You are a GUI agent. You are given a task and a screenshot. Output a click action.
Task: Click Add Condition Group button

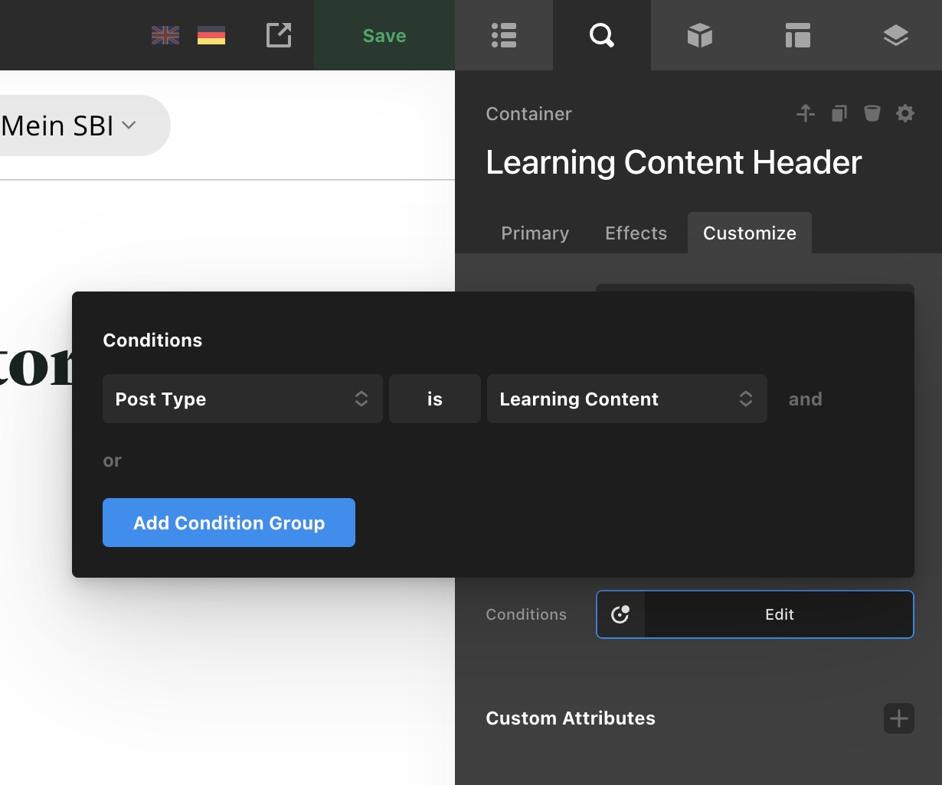[x=229, y=523]
